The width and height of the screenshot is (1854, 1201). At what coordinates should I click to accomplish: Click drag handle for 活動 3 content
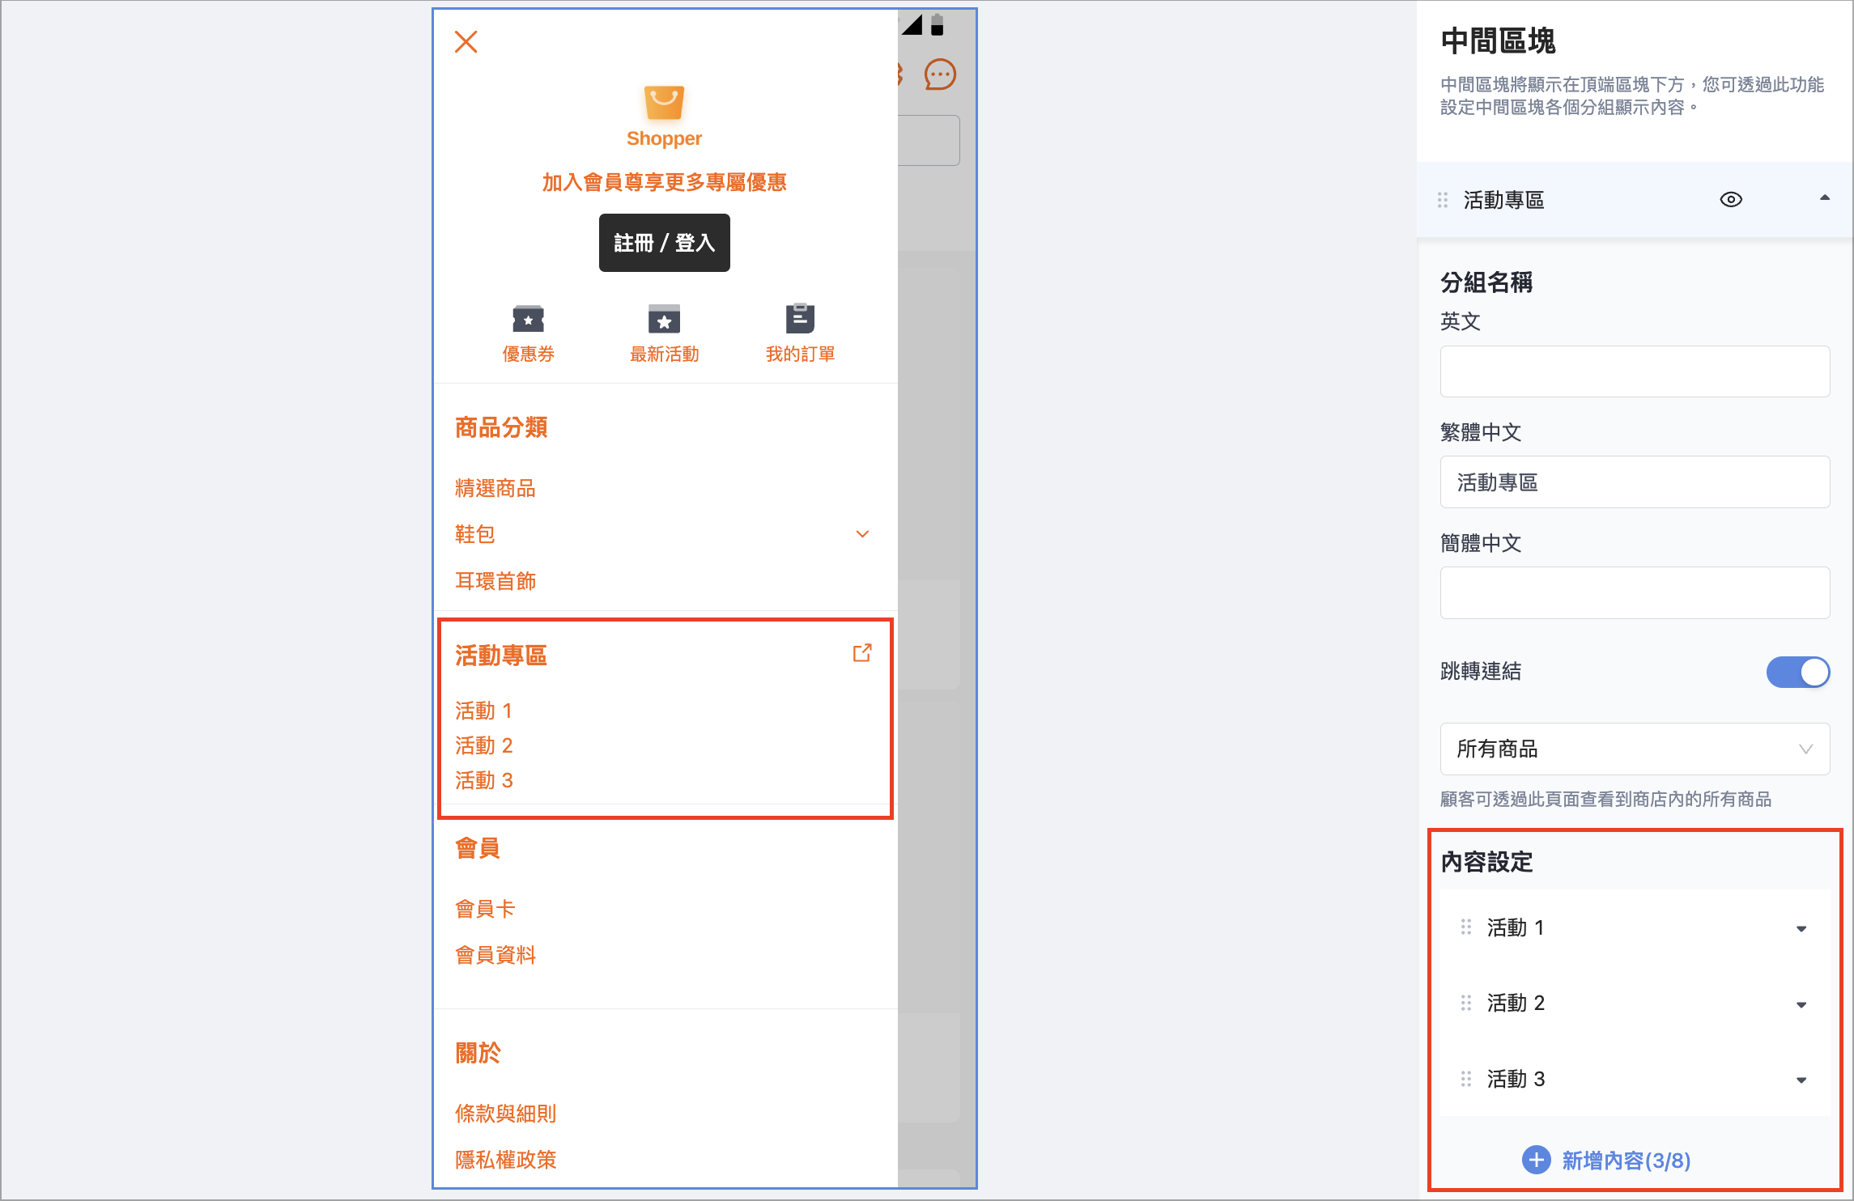tap(1466, 1079)
